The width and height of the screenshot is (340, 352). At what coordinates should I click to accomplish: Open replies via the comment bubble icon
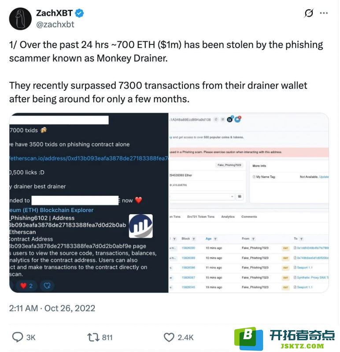coord(18,337)
